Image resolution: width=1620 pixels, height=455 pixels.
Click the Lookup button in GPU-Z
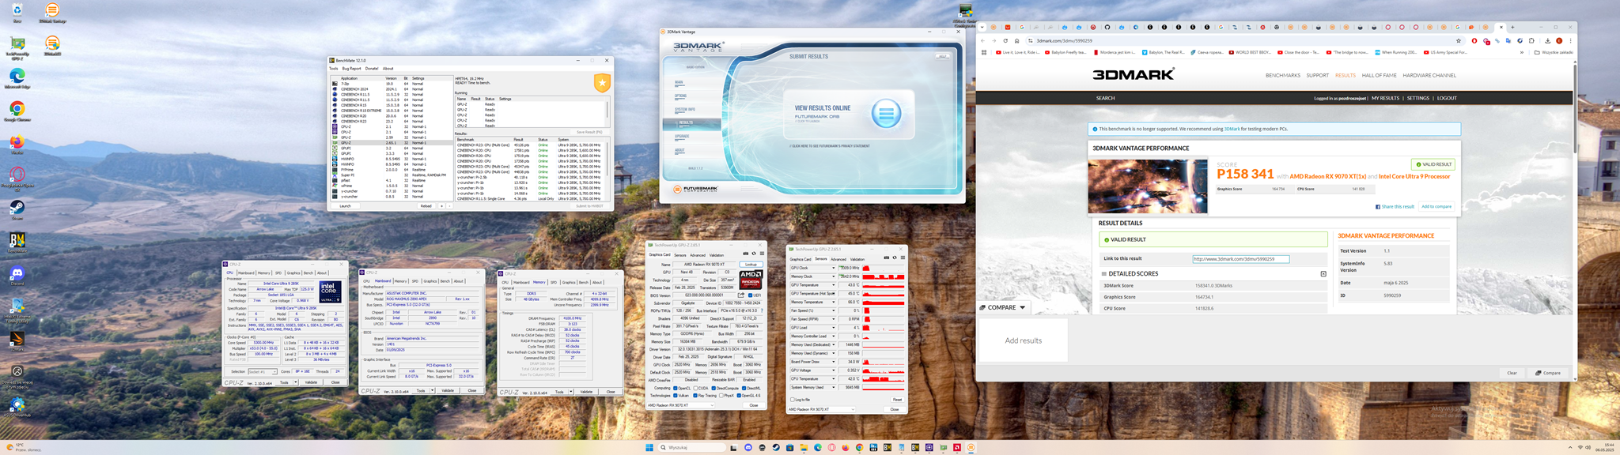[x=751, y=264]
